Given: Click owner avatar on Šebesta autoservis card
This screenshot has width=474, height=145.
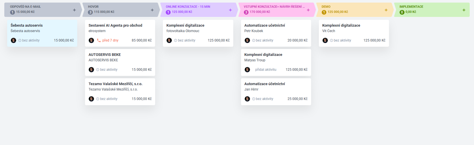Looking at the screenshot, I should tap(14, 40).
